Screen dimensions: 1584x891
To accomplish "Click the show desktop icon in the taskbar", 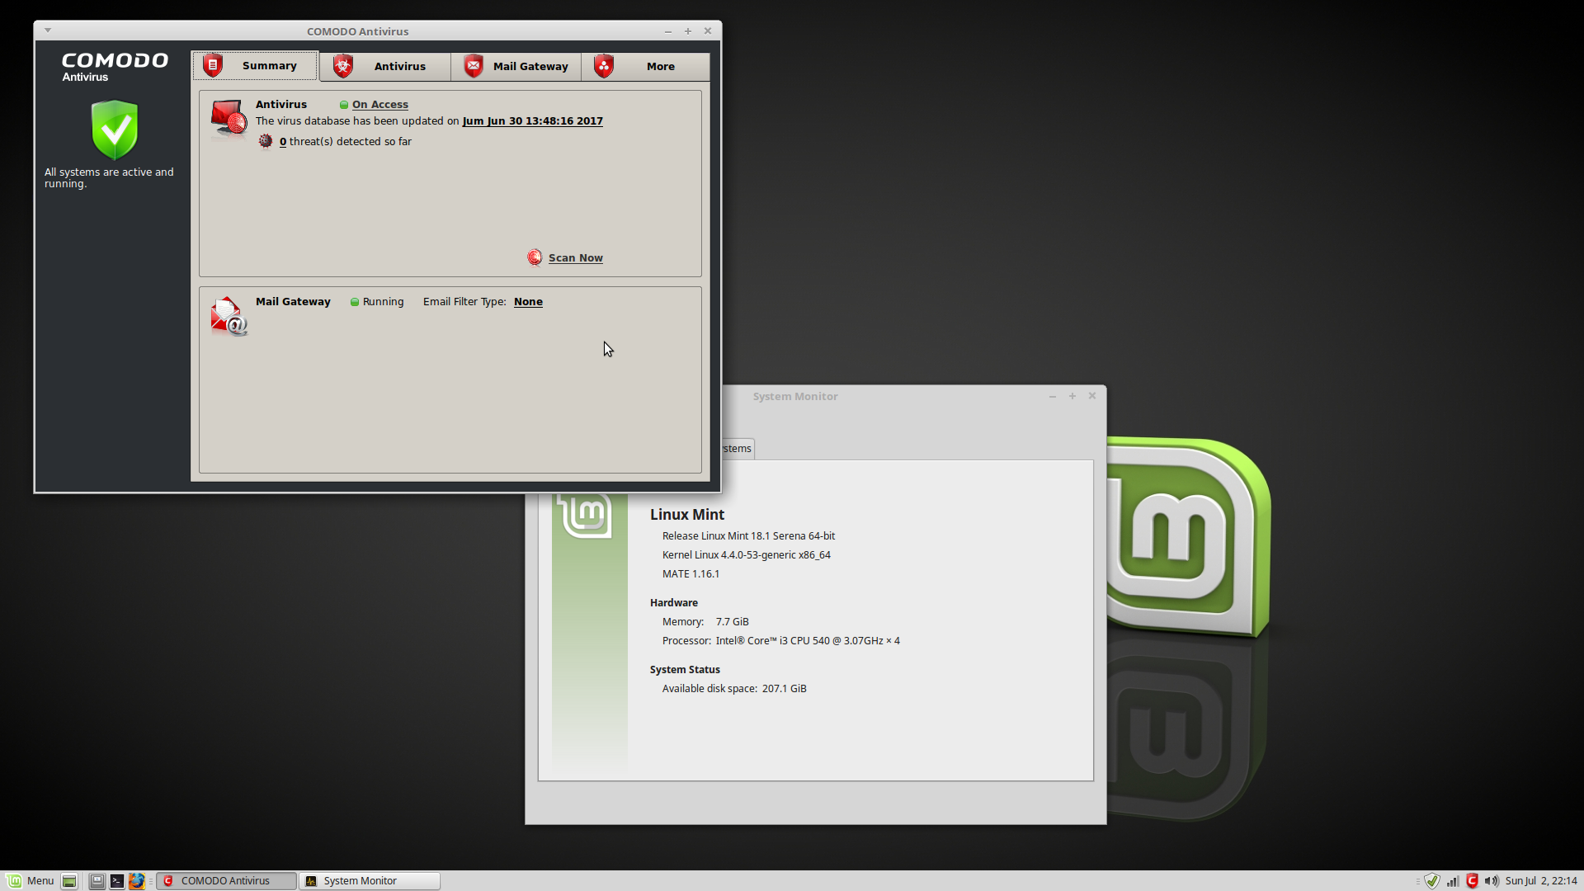I will pos(69,881).
